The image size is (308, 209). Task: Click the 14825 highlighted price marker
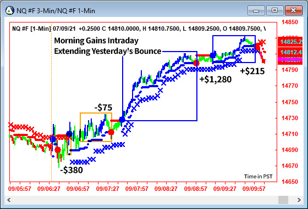click(x=290, y=42)
